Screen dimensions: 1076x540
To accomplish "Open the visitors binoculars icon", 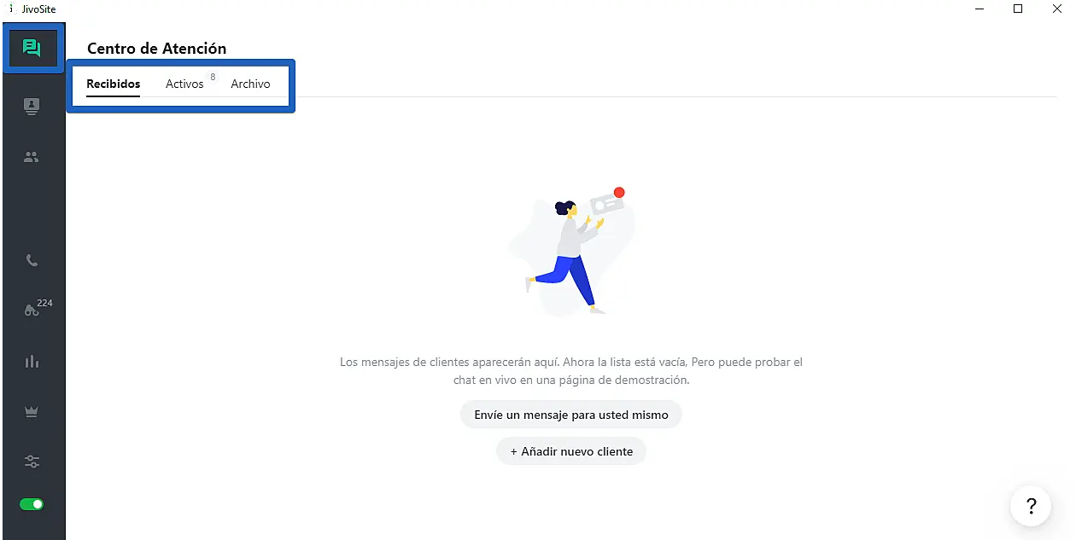I will pyautogui.click(x=32, y=311).
